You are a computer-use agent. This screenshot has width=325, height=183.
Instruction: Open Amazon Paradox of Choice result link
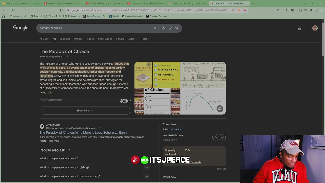coord(83,133)
